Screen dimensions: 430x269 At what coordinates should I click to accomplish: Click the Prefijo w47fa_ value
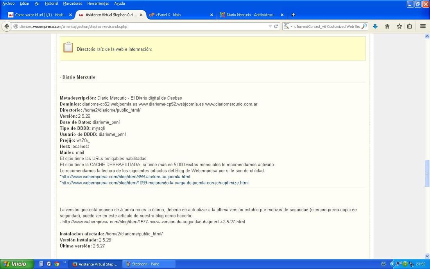(x=83, y=140)
